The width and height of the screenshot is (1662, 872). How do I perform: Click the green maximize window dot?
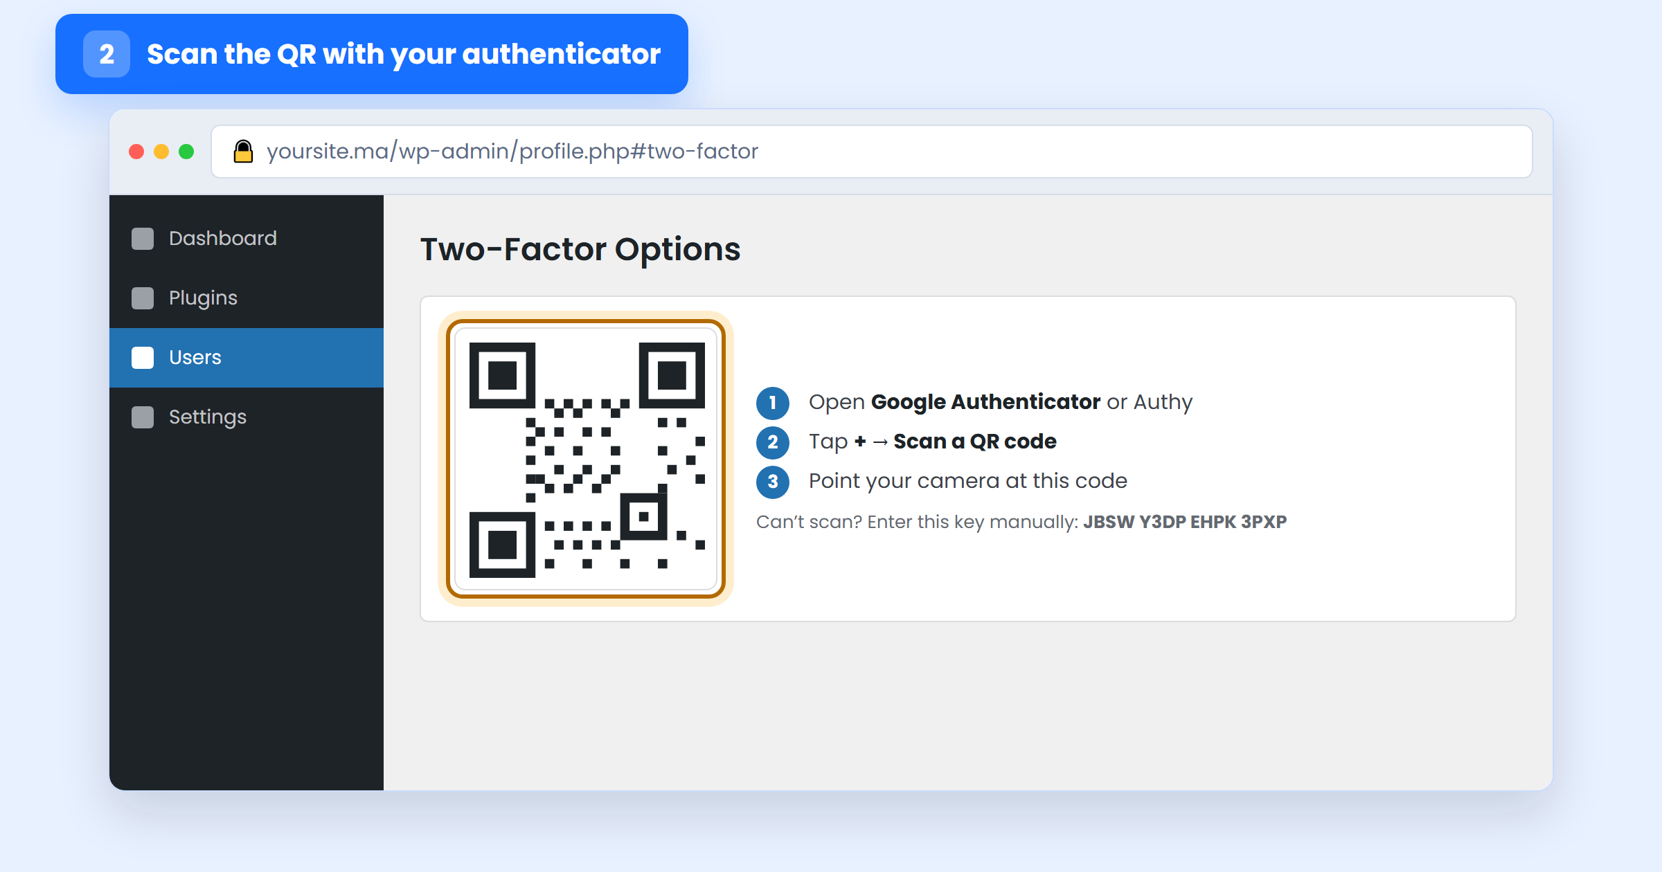(186, 152)
